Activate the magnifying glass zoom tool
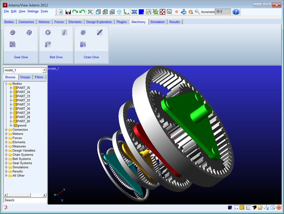284x214 pixels. (x=197, y=12)
